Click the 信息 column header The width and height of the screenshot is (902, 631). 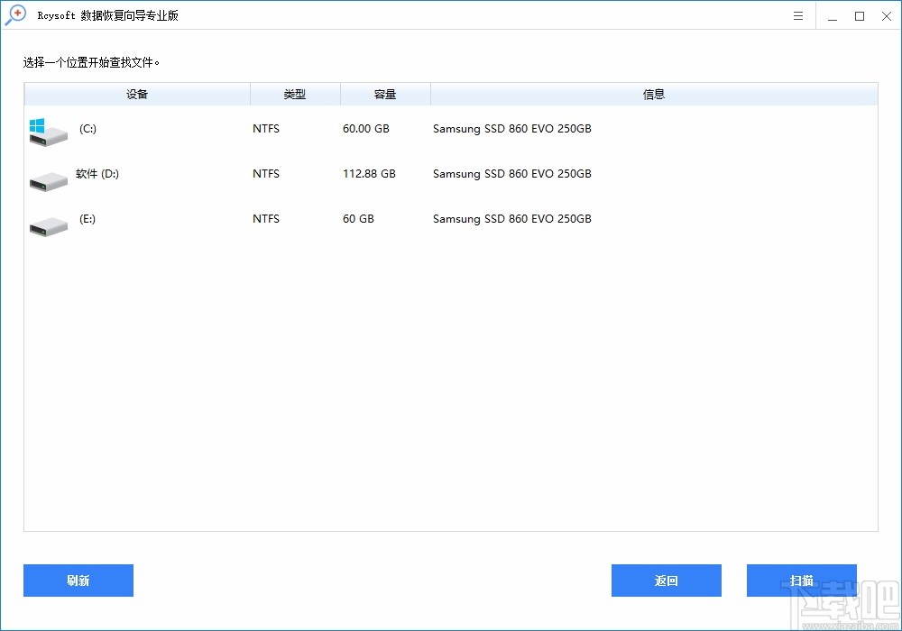coord(654,94)
